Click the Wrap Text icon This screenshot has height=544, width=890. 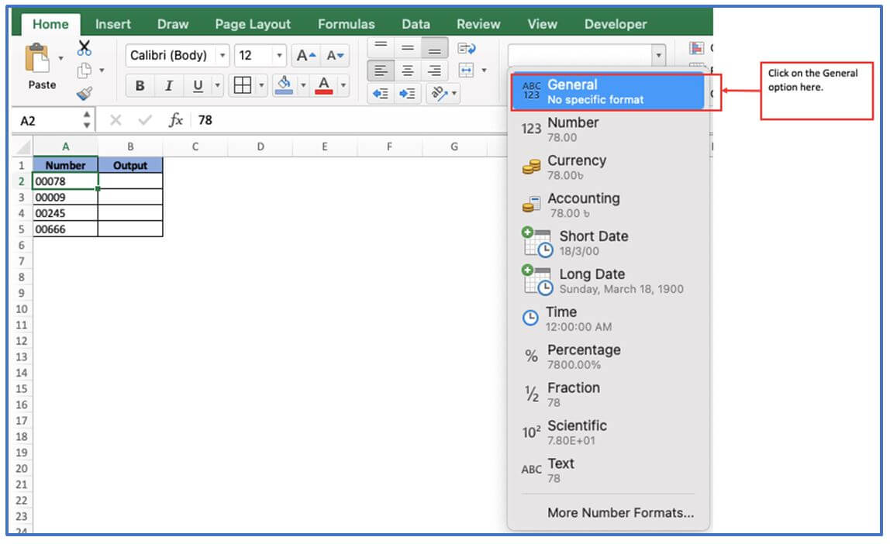coord(467,48)
